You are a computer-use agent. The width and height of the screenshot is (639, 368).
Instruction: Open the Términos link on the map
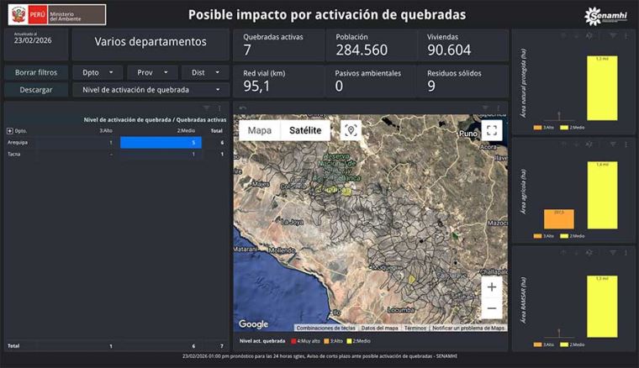pos(415,328)
